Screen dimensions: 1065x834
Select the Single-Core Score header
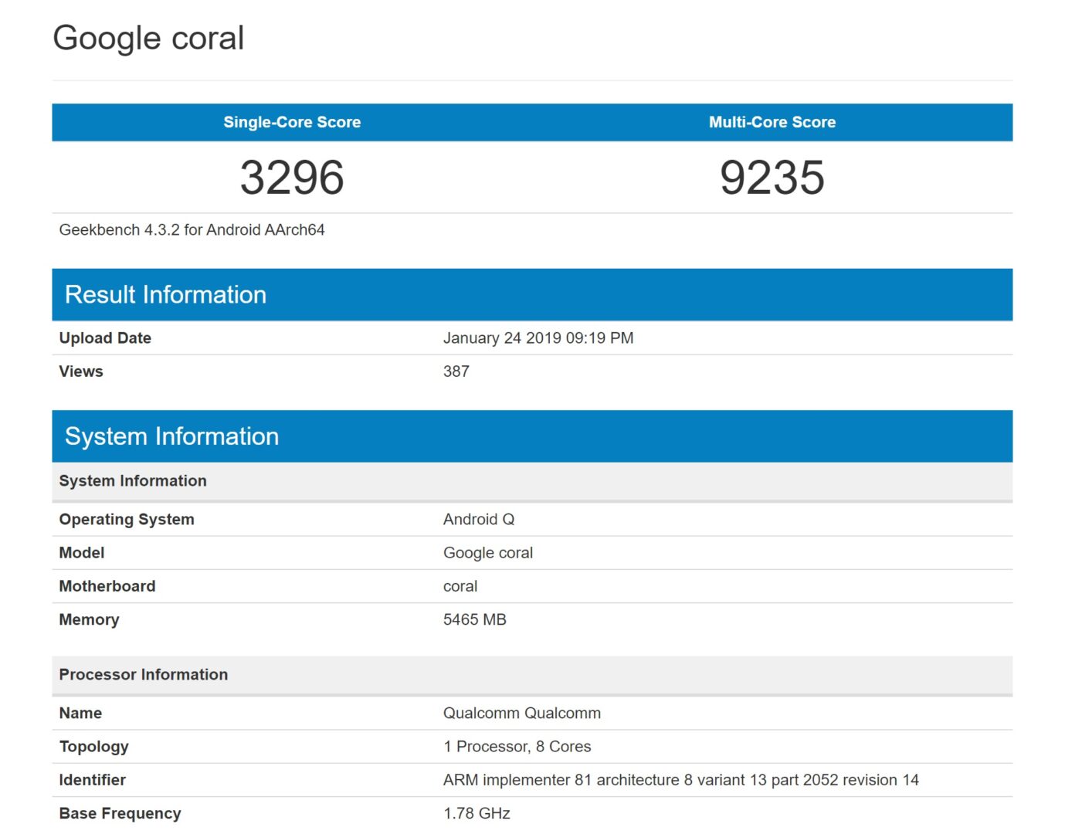(291, 122)
